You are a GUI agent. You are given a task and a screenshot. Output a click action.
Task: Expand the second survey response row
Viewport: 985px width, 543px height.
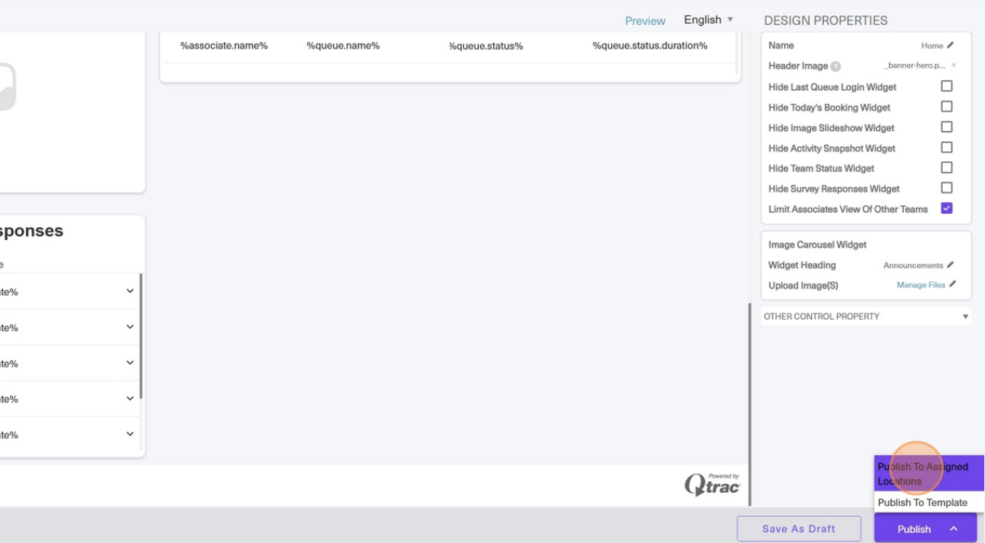(129, 327)
